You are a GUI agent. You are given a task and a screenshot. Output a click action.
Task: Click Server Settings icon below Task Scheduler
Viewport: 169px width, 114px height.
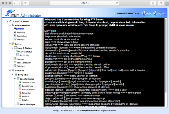15,66
